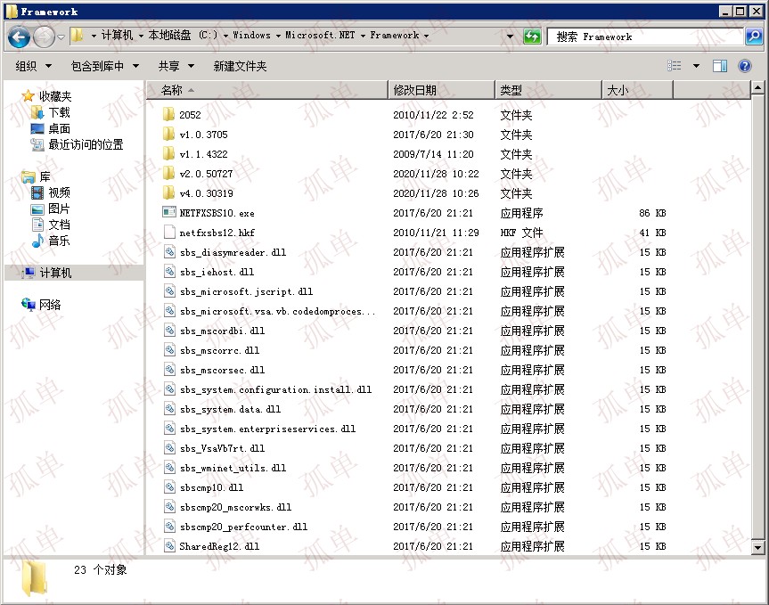Select the NETFXSBS10.exe application icon
Screen dimensions: 769x605
click(169, 212)
